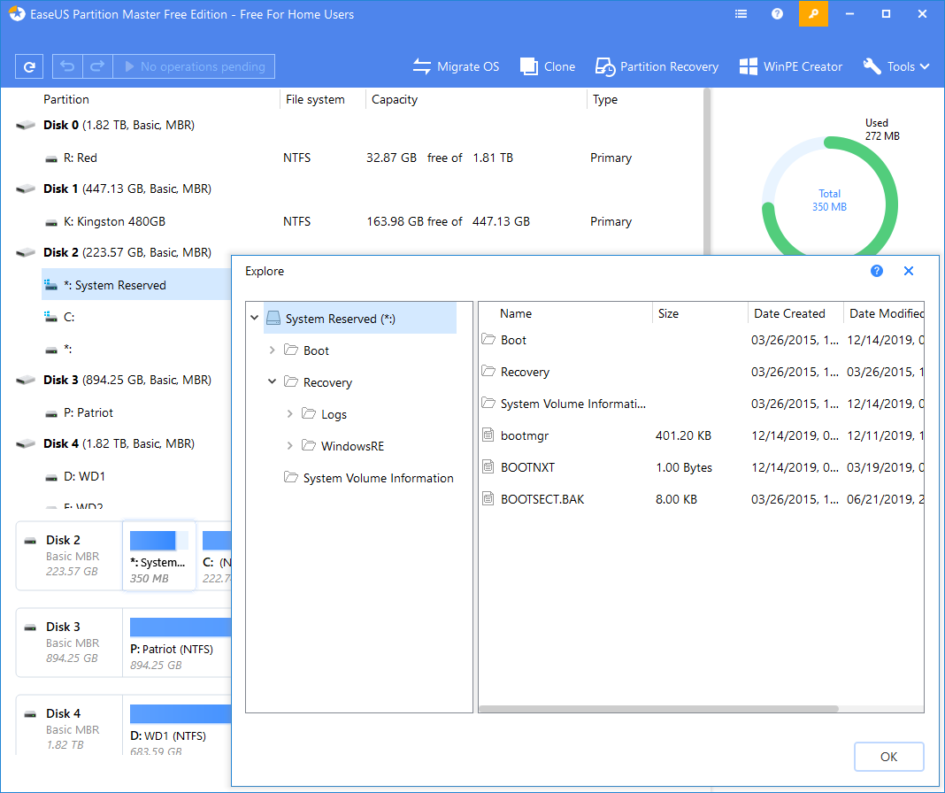
Task: Collapse System Reserved (*:) tree node
Action: (x=254, y=317)
